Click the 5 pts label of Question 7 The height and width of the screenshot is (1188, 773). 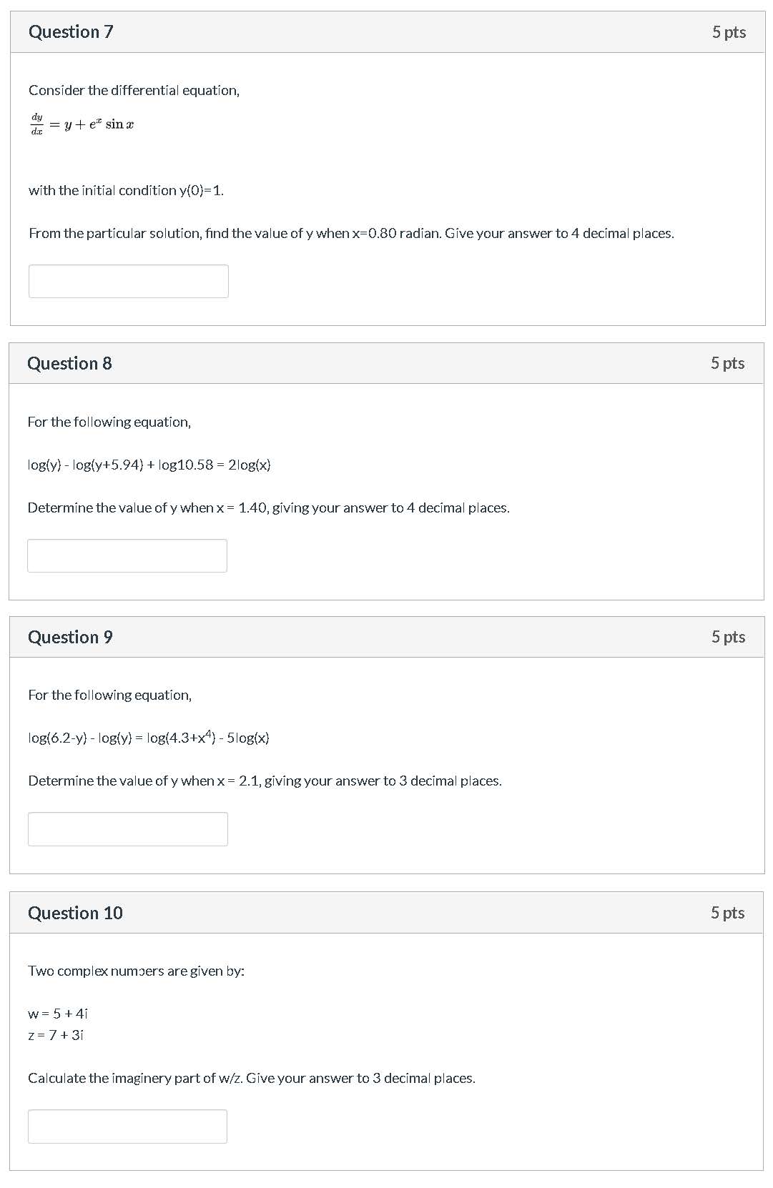(x=729, y=32)
